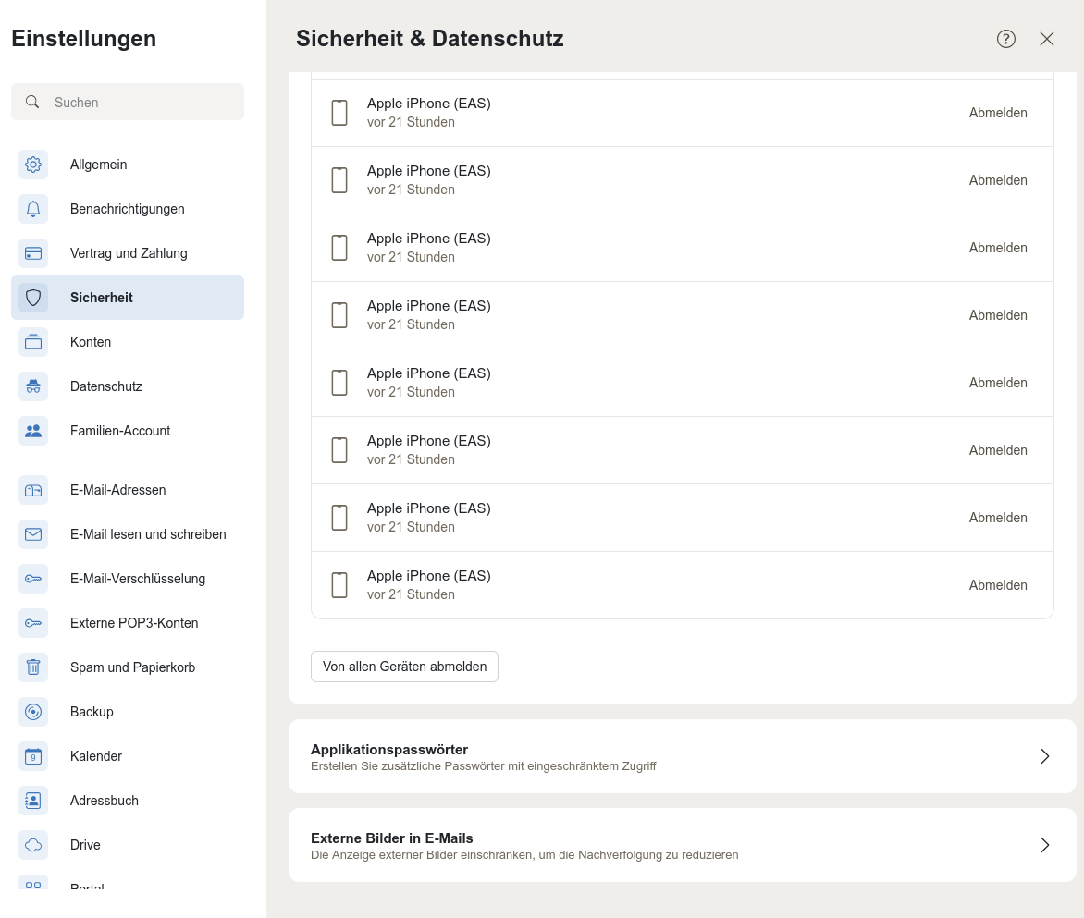
Task: Click Abmelden for the last iPhone entry
Action: (998, 585)
